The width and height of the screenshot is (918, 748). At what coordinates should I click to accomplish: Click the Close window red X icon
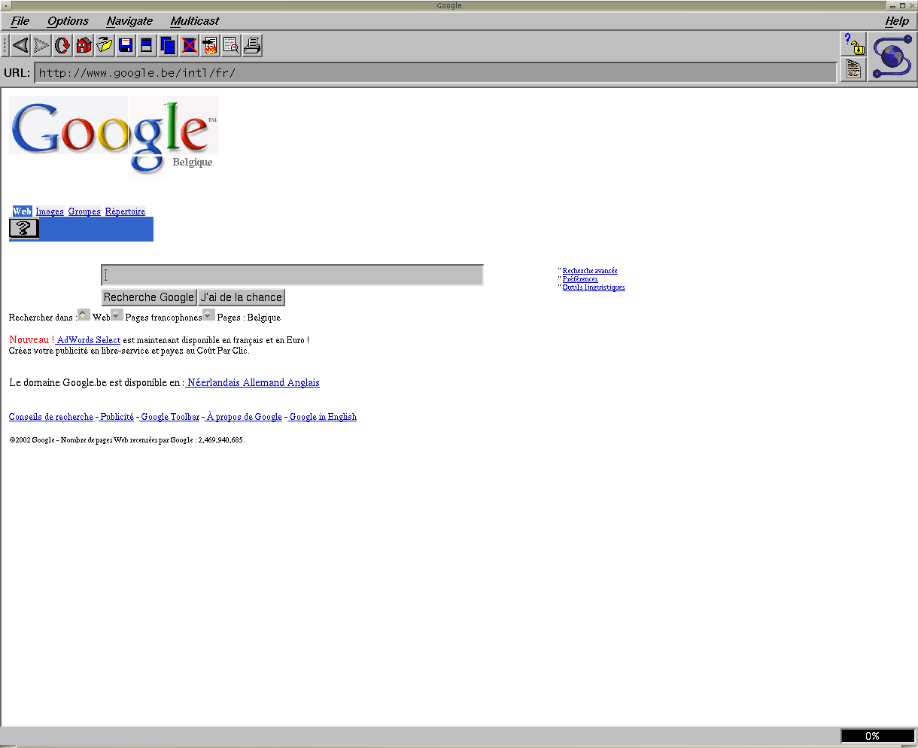190,46
